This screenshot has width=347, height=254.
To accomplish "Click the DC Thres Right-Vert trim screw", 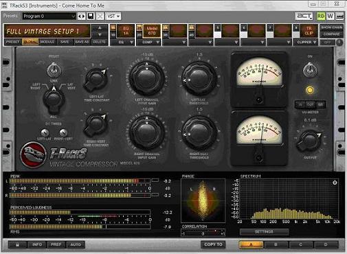I will pyautogui.click(x=63, y=132).
